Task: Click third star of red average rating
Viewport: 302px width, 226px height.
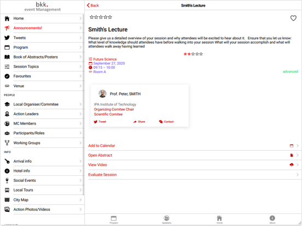Action: tap(193, 54)
